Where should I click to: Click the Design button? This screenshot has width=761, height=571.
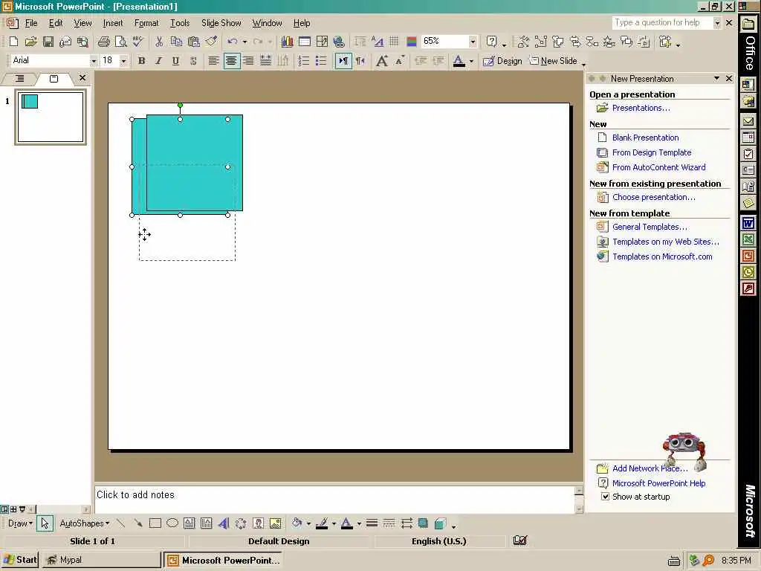502,61
